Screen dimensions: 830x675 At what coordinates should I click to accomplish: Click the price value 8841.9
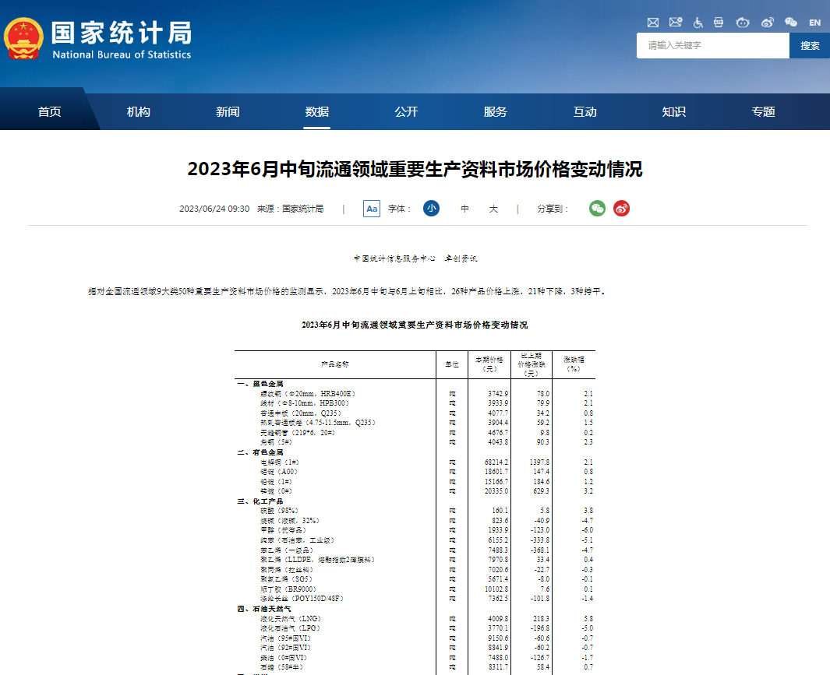(497, 648)
